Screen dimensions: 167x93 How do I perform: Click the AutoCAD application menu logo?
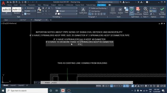(3, 3)
